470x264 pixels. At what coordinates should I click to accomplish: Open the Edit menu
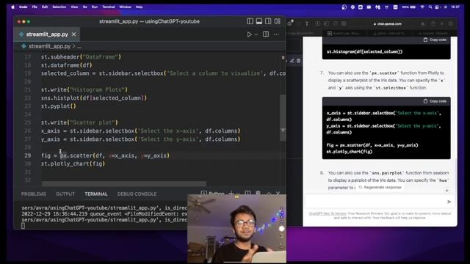(x=45, y=7)
